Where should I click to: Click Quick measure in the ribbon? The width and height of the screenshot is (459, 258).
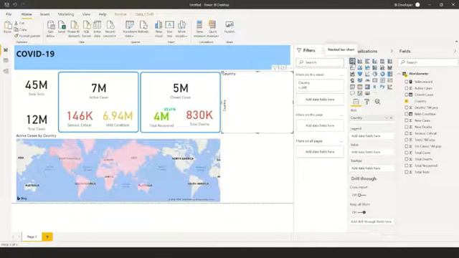[212, 29]
